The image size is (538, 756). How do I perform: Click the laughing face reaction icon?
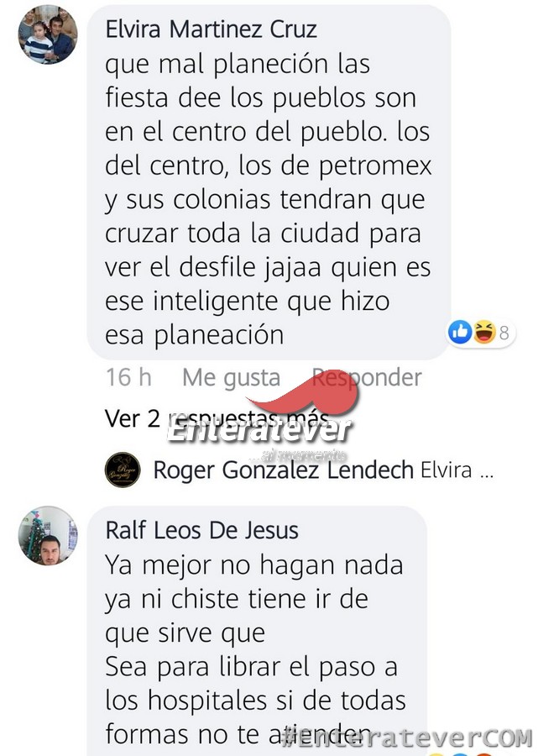pyautogui.click(x=484, y=332)
